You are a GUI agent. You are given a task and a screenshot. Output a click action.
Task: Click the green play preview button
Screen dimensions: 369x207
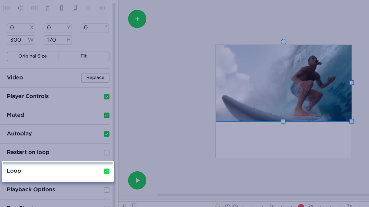click(x=137, y=180)
